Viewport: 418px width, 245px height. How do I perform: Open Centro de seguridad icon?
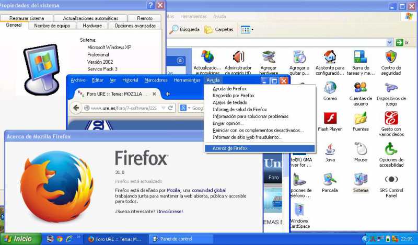pyautogui.click(x=391, y=58)
